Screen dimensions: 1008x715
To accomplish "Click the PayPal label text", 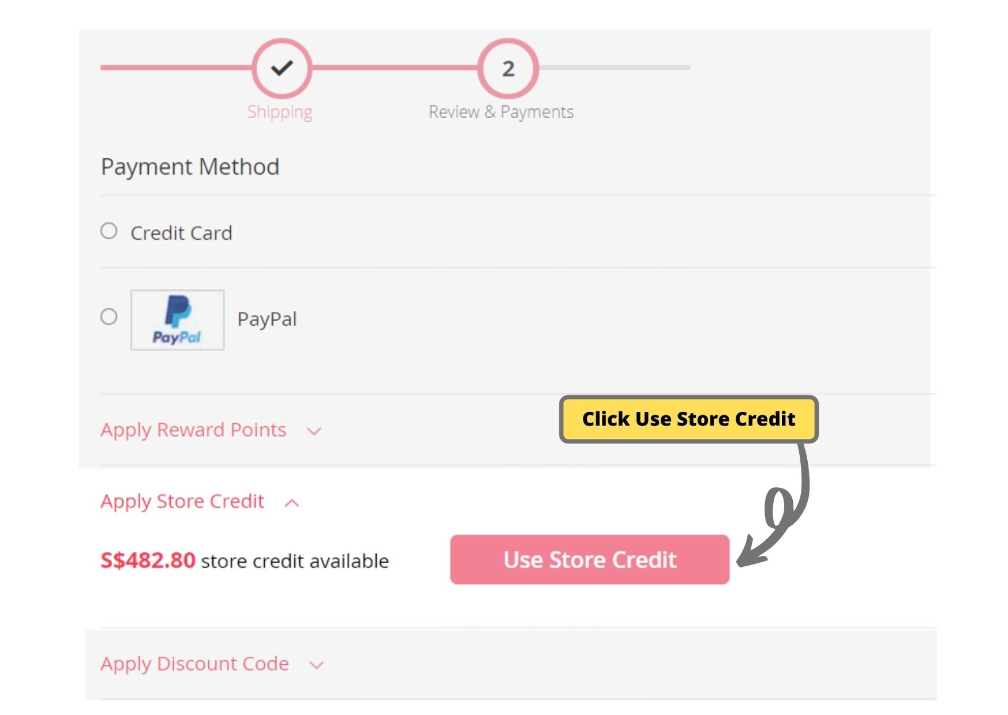I will point(267,319).
